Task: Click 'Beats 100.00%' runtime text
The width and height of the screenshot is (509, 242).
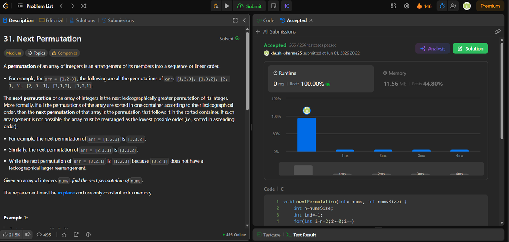Action: [x=307, y=84]
